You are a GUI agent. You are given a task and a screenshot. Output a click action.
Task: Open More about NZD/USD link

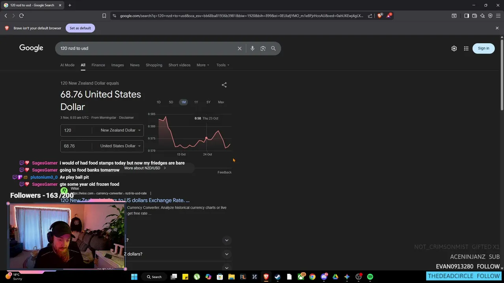[x=145, y=168]
